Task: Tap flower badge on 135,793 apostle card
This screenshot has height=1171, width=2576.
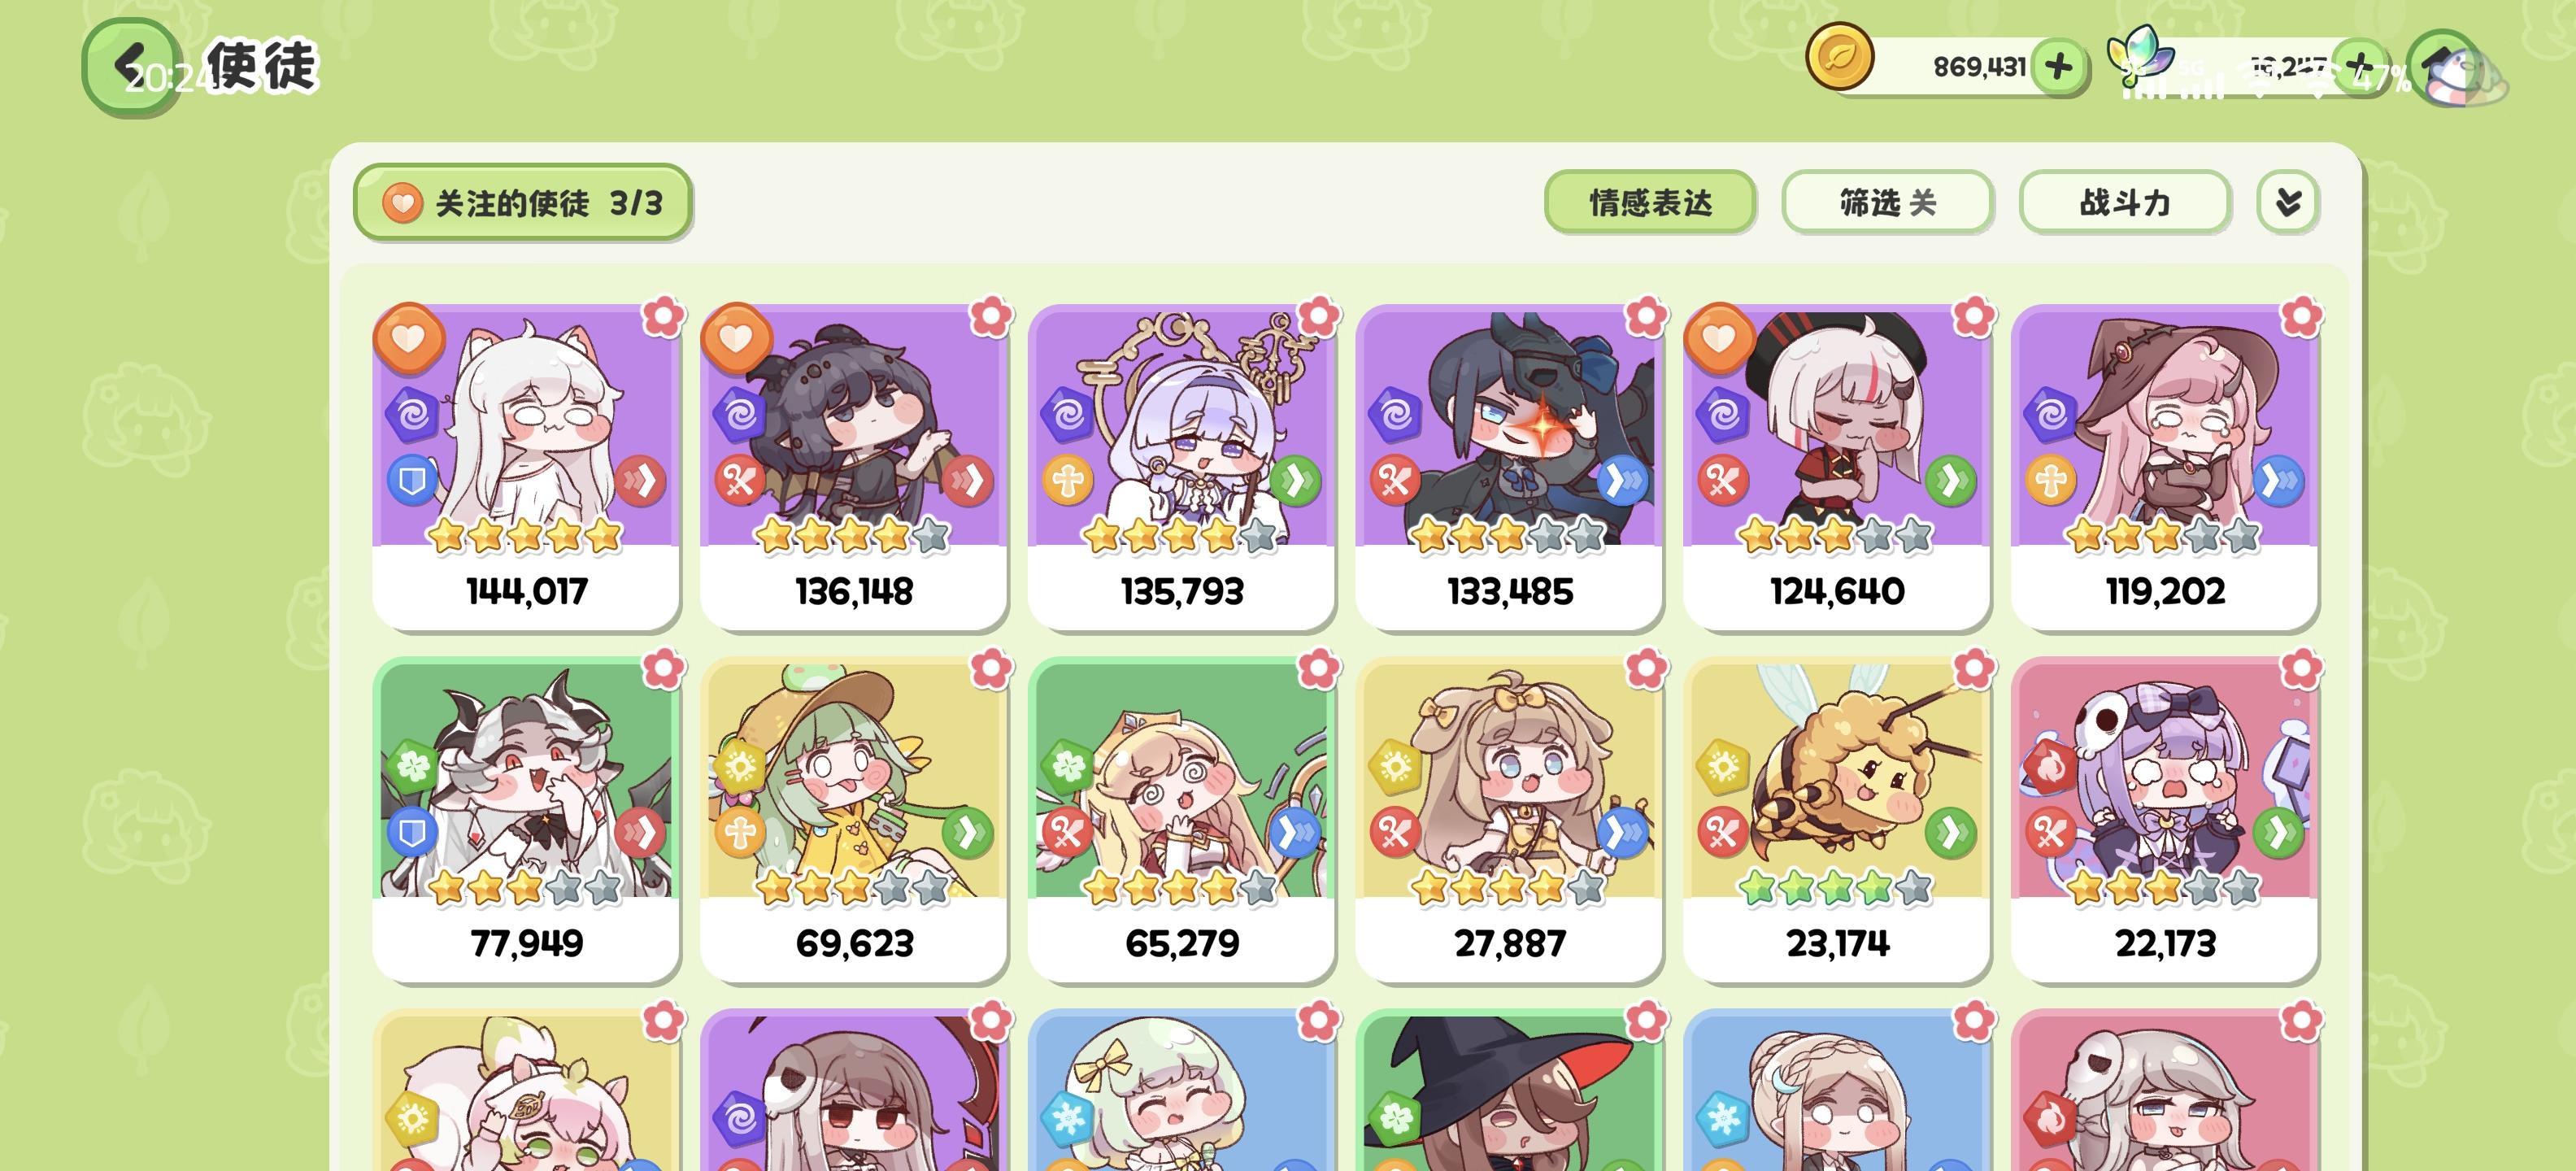Action: [1318, 316]
